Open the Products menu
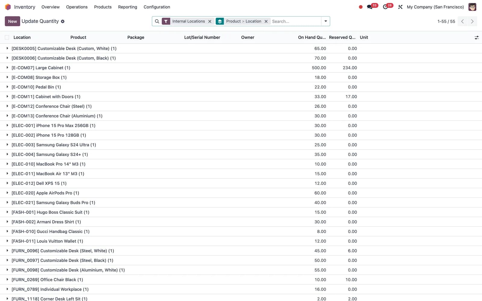Viewport: 482px width, 301px height. 103,7
